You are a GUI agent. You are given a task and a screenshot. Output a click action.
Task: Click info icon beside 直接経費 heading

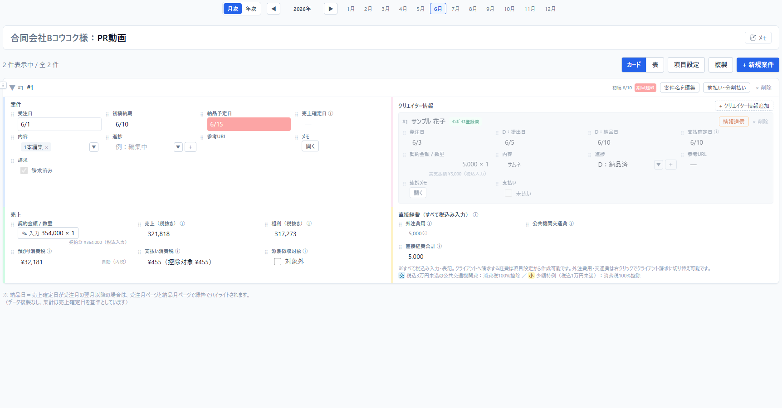(x=475, y=215)
